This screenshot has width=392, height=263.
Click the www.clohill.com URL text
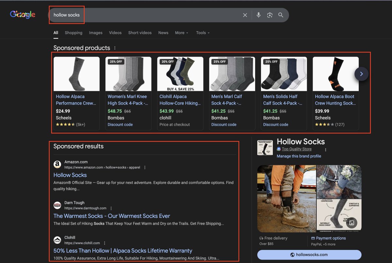[x=82, y=243]
